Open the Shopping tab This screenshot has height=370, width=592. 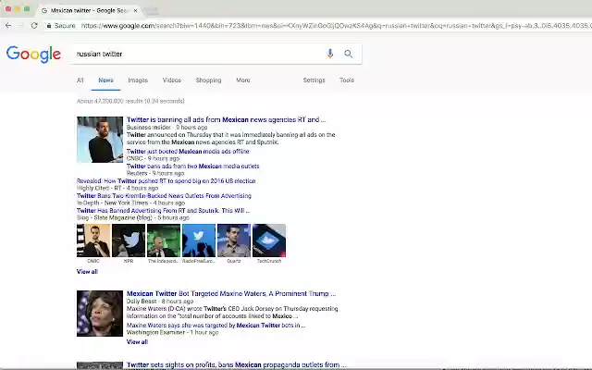click(x=208, y=80)
